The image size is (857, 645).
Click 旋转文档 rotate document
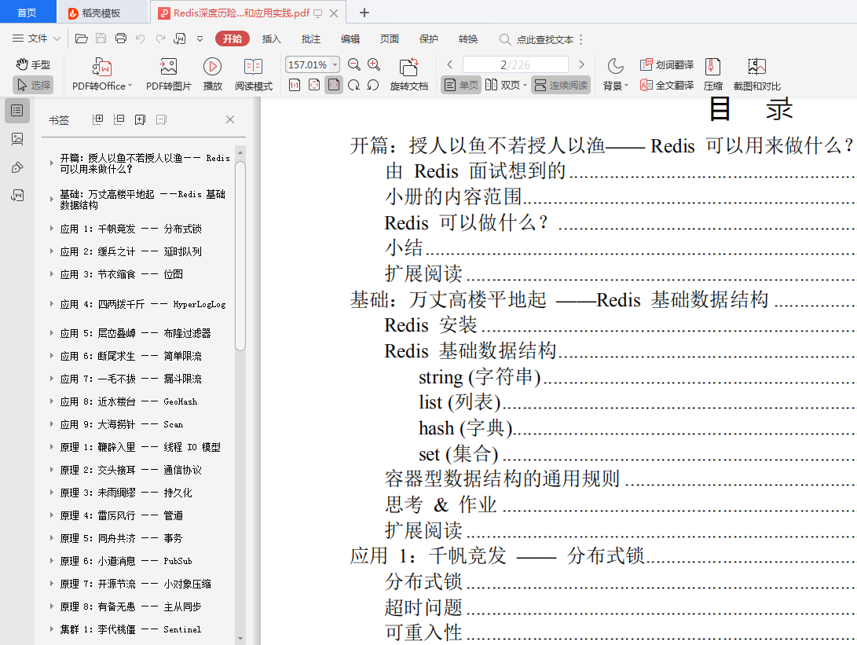[x=408, y=74]
